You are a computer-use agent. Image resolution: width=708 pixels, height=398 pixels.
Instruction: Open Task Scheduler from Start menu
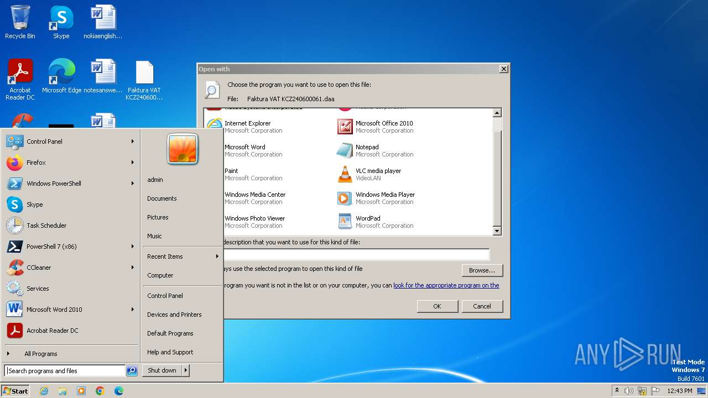coord(71,226)
